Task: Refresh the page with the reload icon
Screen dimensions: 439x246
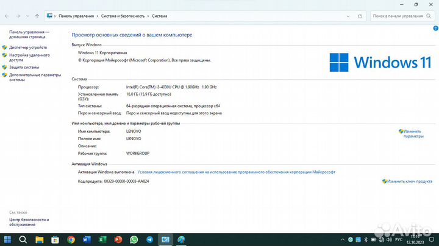Action: 360,16
